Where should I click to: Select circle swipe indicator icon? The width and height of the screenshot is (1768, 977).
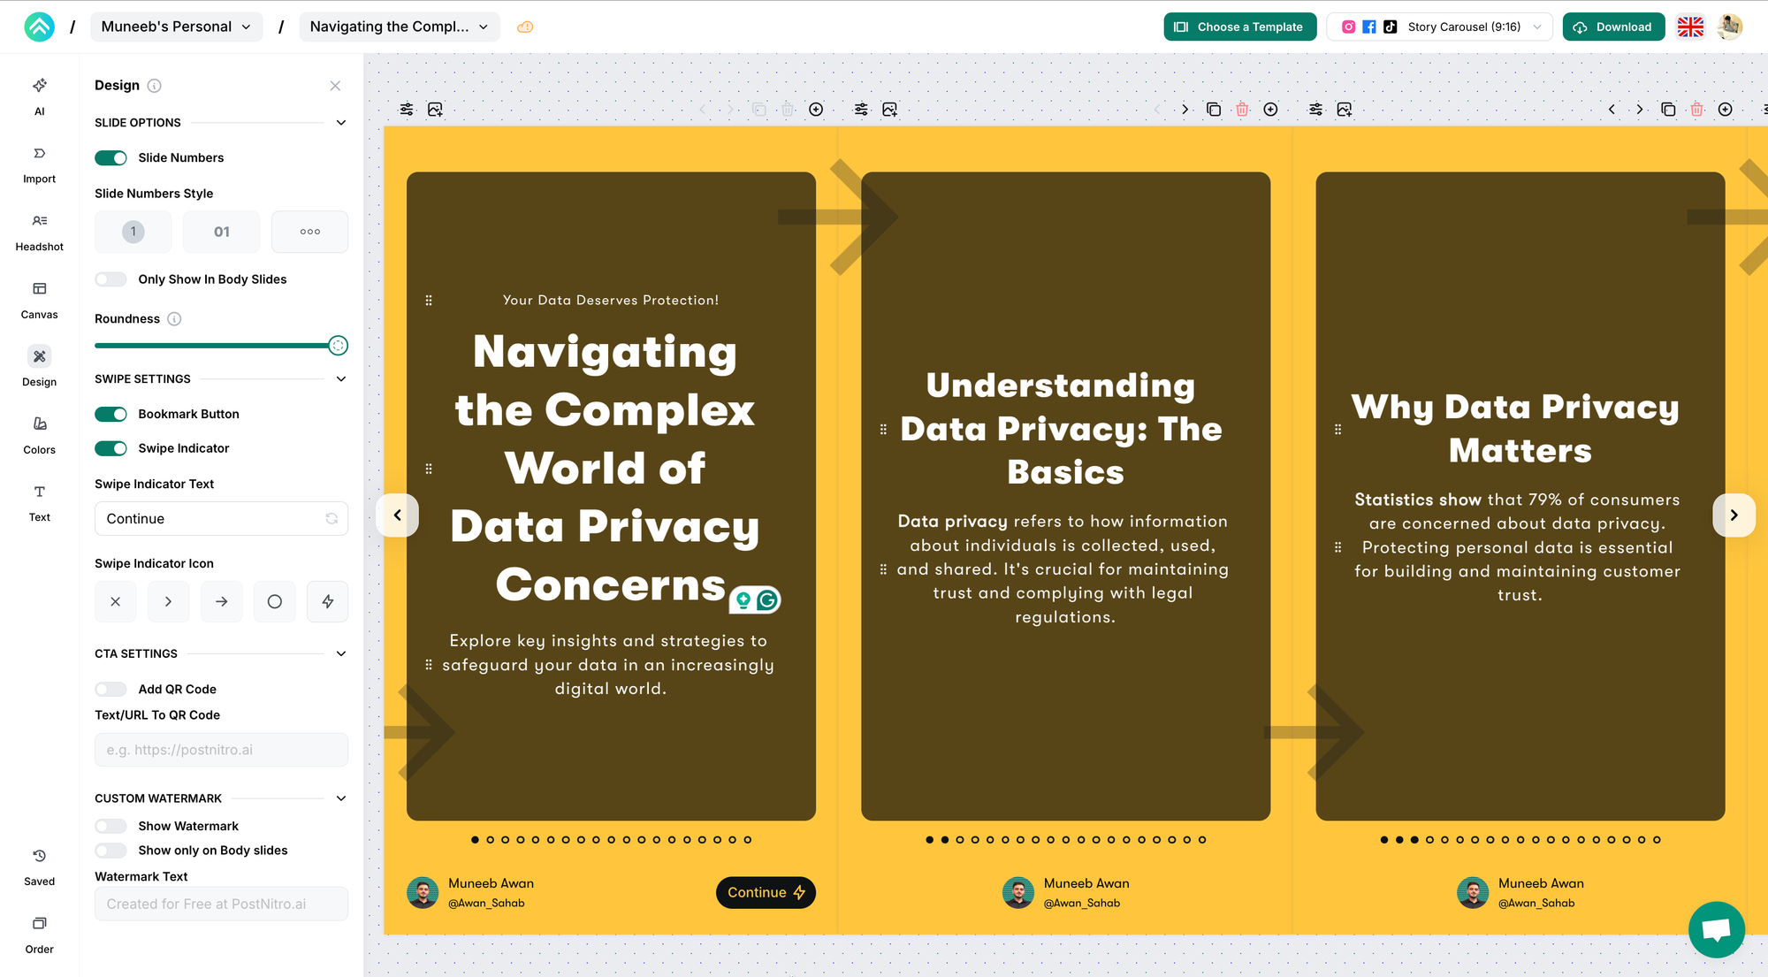(x=275, y=602)
